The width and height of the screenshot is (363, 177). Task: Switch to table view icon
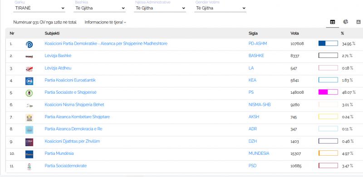point(332,22)
